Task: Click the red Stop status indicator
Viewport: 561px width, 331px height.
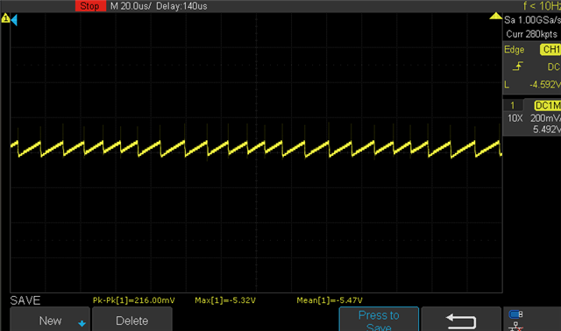Action: pyautogui.click(x=90, y=6)
